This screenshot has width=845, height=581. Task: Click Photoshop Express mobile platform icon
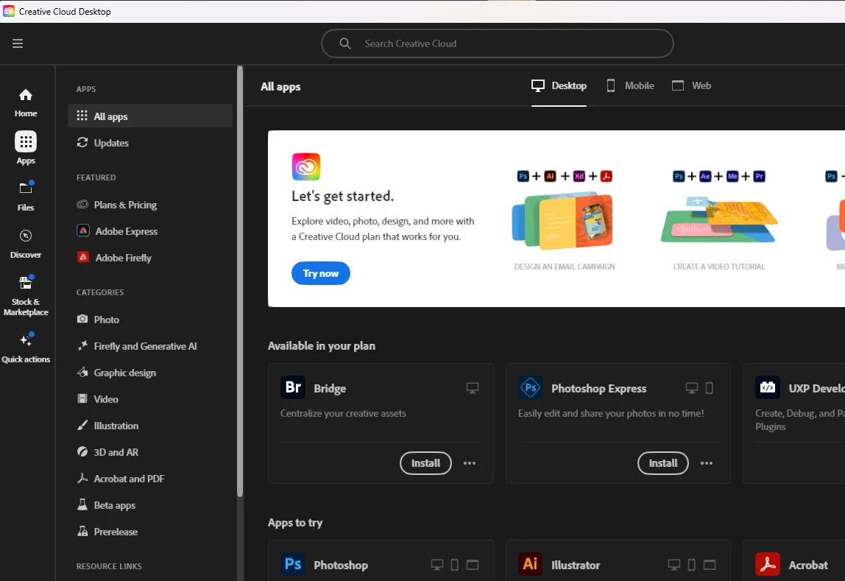[710, 388]
